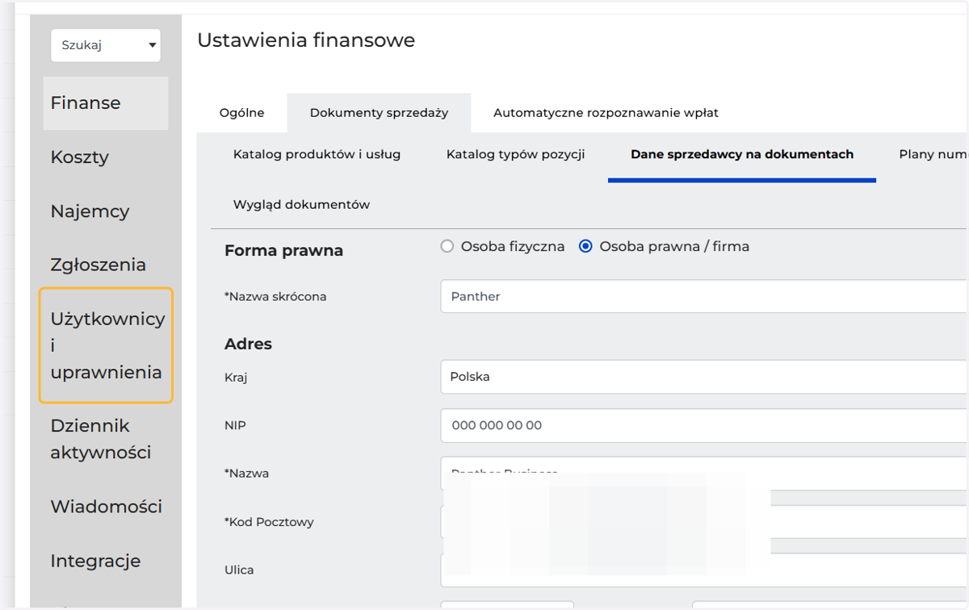Switch to the Ogólne tab
Image resolution: width=969 pixels, height=610 pixels.
[x=242, y=113]
